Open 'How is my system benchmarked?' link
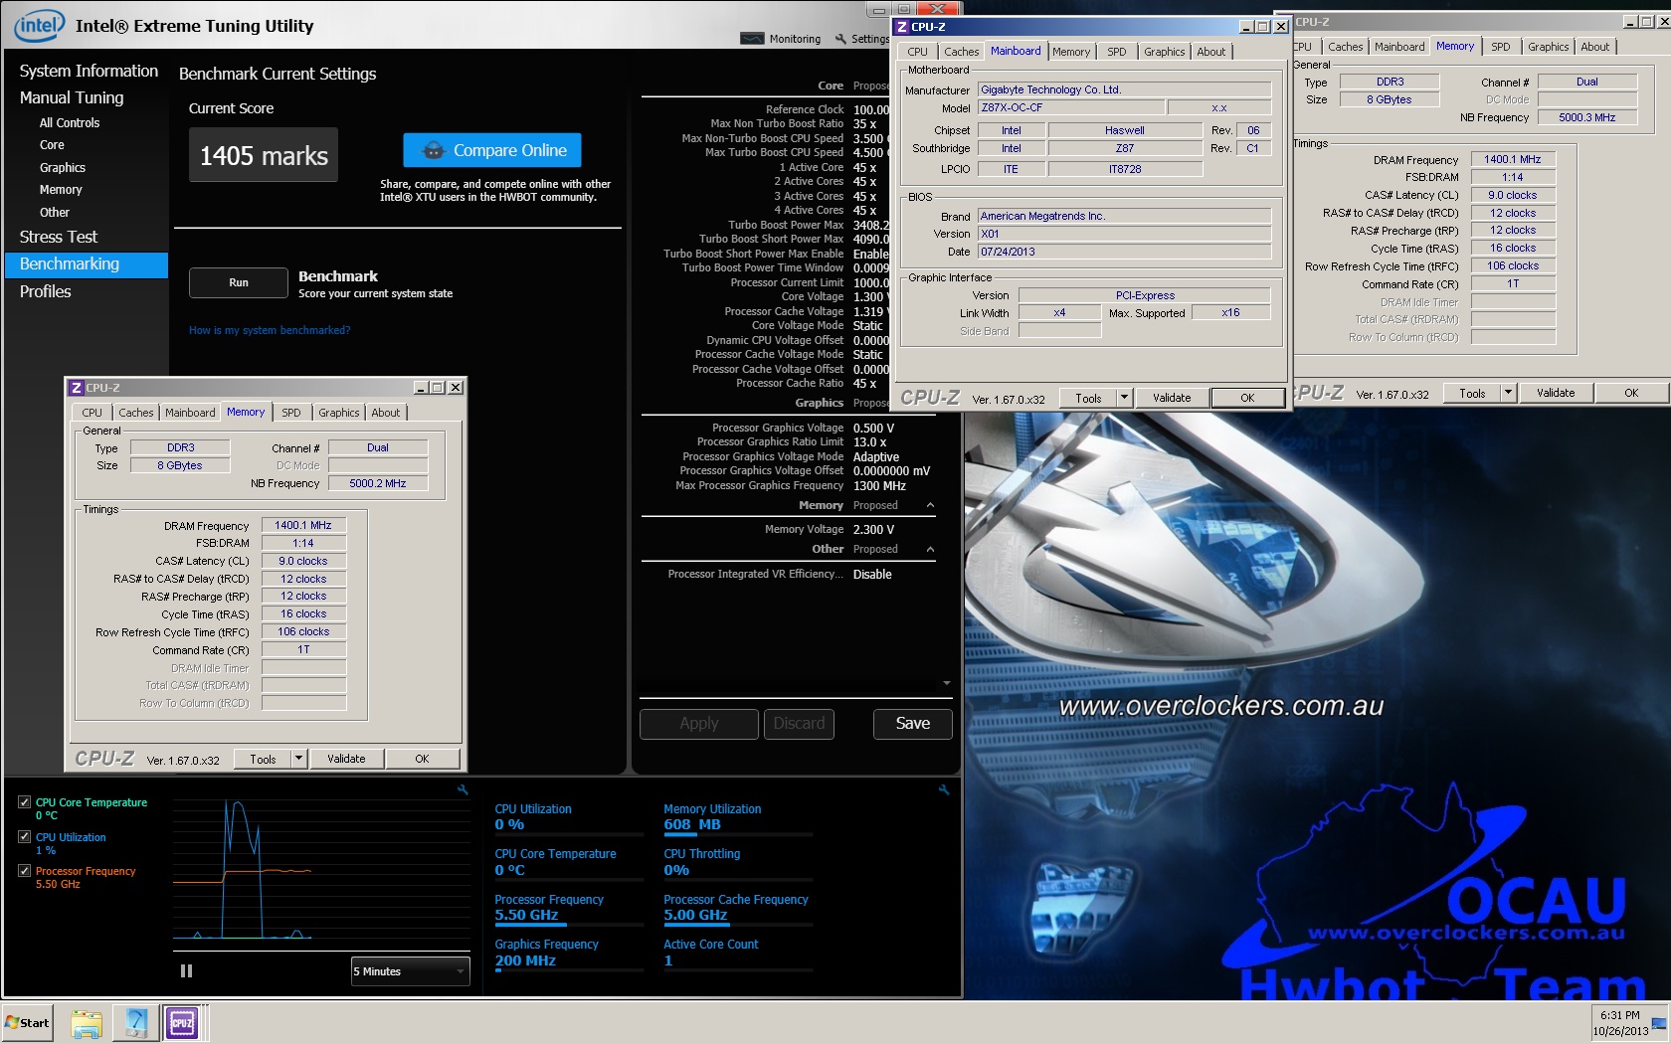The image size is (1671, 1044). [x=270, y=330]
